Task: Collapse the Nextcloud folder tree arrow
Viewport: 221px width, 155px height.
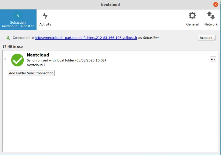Action: 5,59
